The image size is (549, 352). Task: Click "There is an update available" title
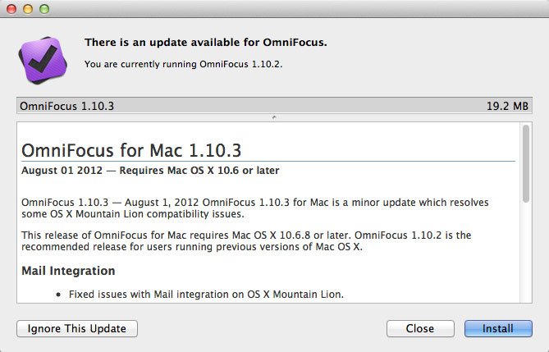[x=205, y=43]
